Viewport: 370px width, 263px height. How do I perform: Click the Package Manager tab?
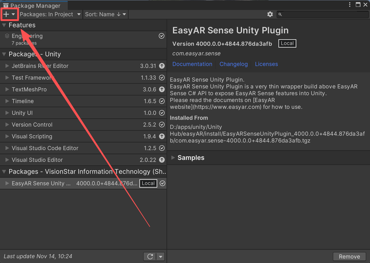coord(34,6)
